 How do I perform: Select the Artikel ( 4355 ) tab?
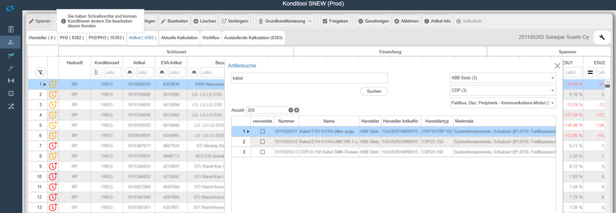pos(142,38)
